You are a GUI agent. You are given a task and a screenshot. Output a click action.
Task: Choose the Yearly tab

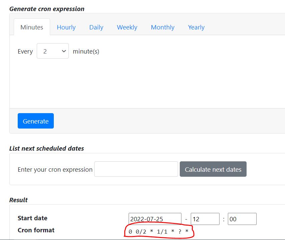click(196, 27)
